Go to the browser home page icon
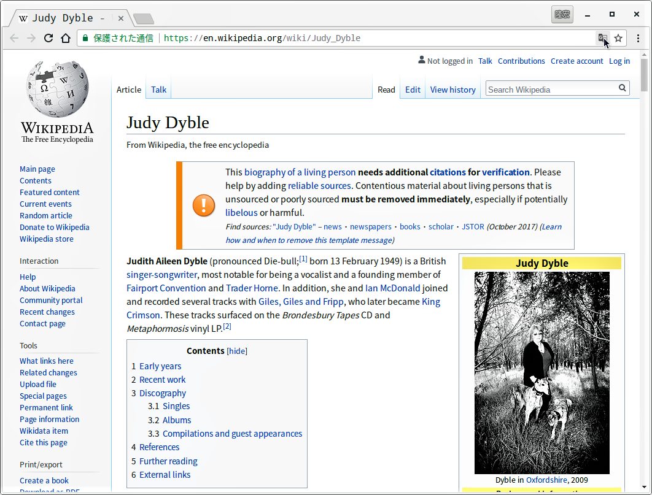Viewport: 652px width, 495px height. pos(66,38)
